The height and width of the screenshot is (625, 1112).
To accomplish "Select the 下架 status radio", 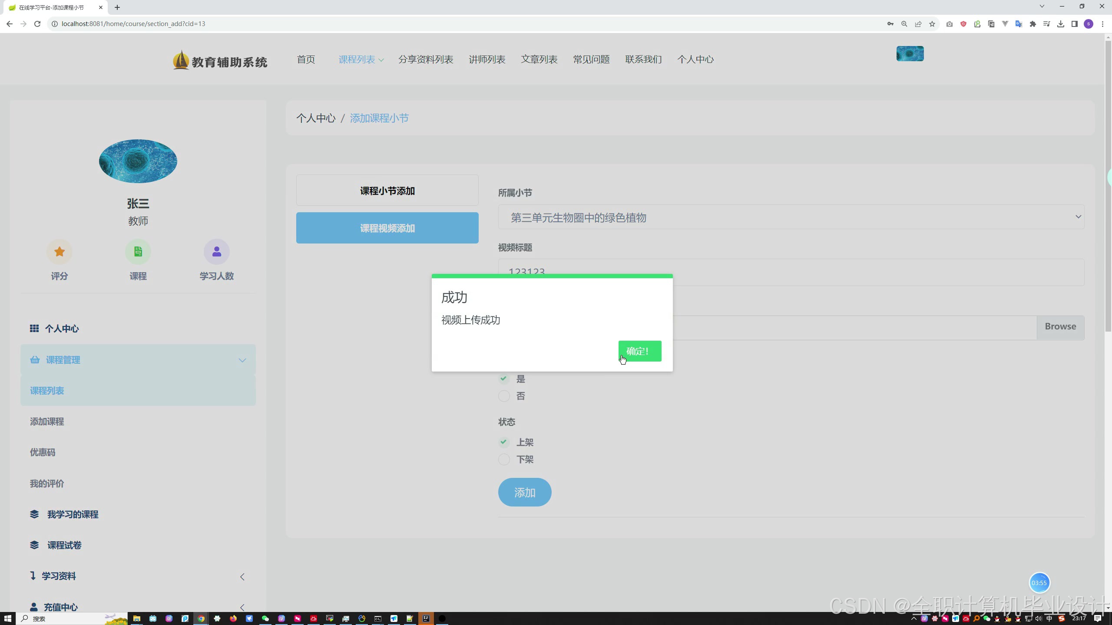I will tap(504, 459).
